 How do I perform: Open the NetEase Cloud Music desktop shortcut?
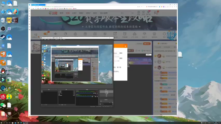3,97
